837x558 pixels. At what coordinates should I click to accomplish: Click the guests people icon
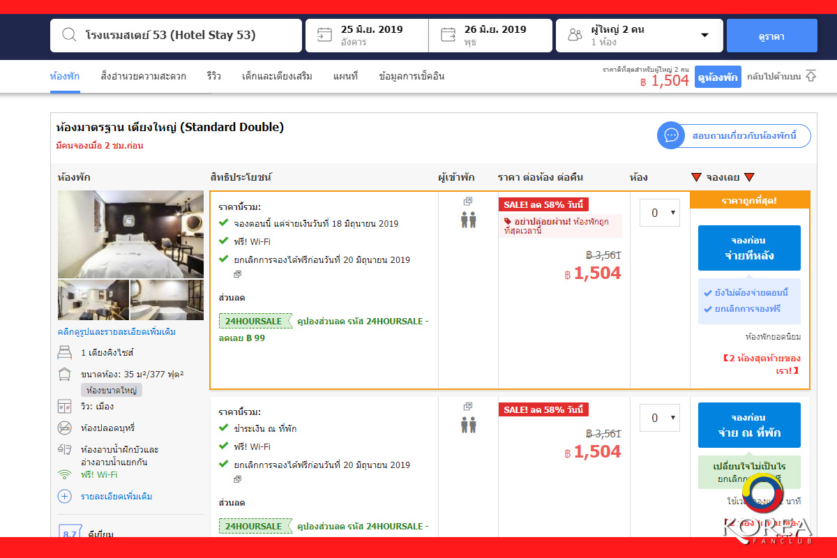tap(575, 35)
